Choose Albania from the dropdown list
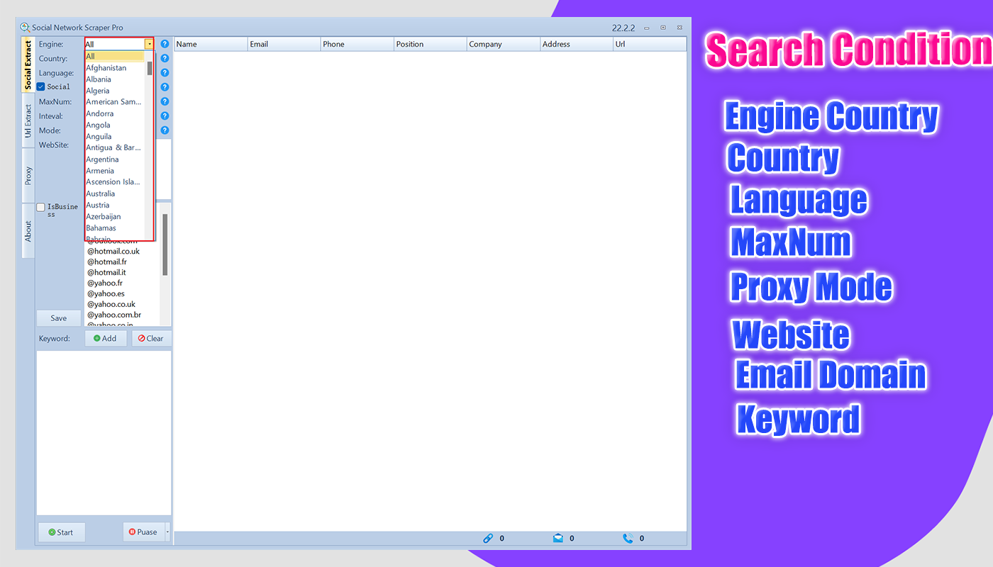Image resolution: width=993 pixels, height=567 pixels. point(114,79)
